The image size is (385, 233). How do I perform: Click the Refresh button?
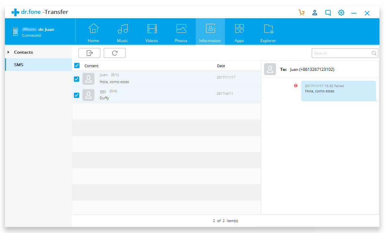click(115, 53)
